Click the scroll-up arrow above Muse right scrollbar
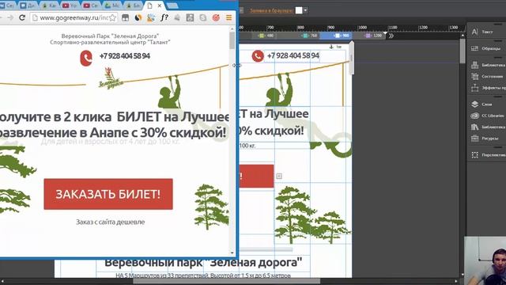 pyautogui.click(x=463, y=36)
